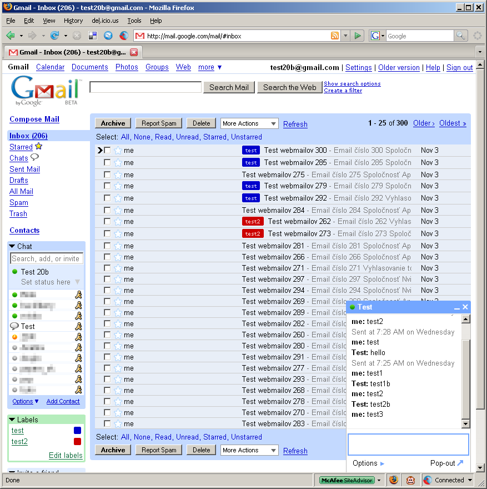
Task: Click the browser Back arrow icon
Action: [x=11, y=36]
